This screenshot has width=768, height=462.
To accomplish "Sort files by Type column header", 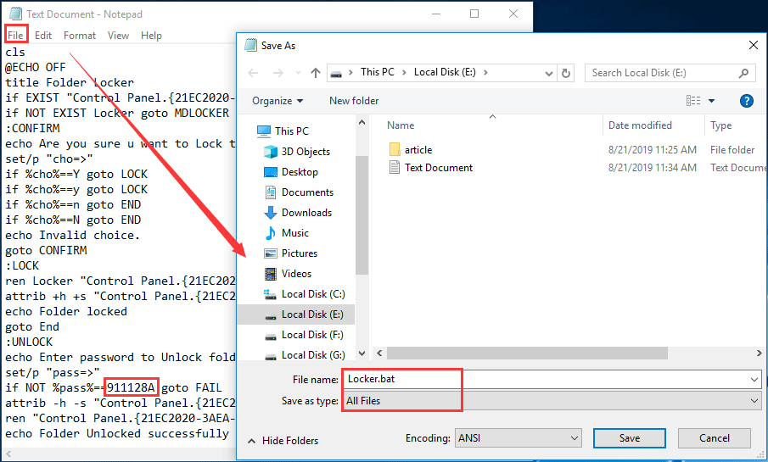I will click(721, 125).
